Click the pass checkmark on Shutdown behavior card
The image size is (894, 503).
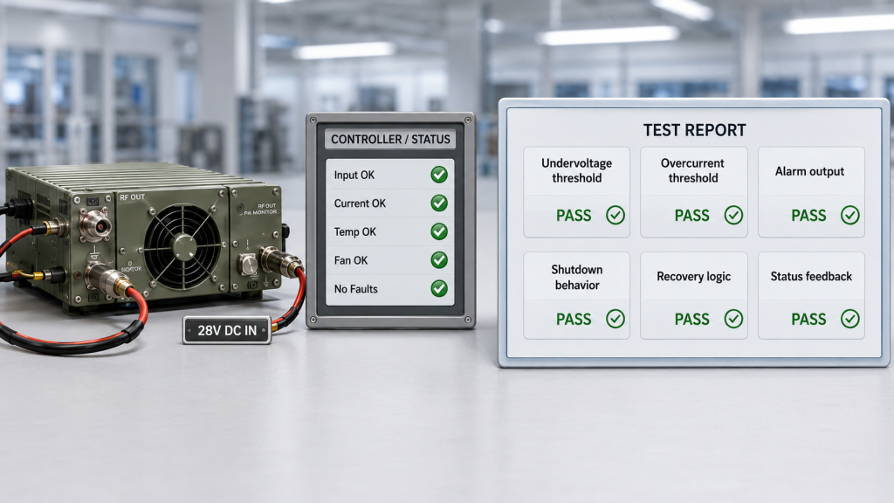click(x=615, y=319)
